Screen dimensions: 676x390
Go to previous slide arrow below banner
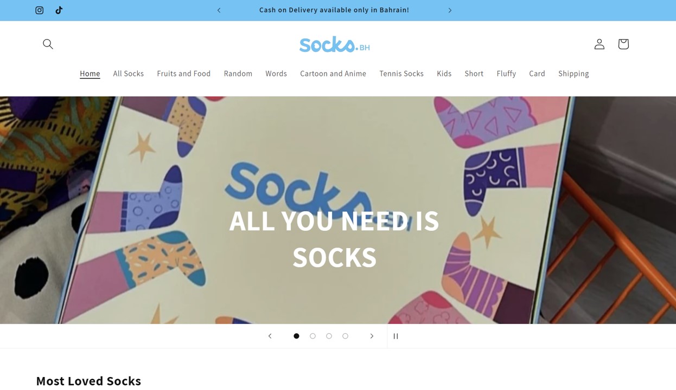pos(270,336)
